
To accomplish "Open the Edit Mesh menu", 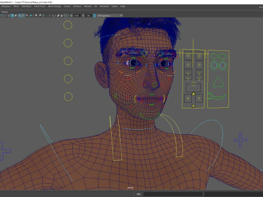I will pos(26,7).
